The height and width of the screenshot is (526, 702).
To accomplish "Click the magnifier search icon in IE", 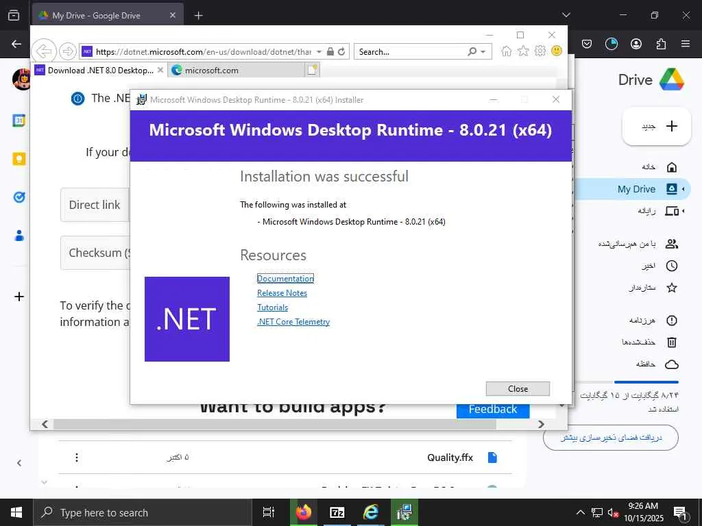I will [472, 52].
